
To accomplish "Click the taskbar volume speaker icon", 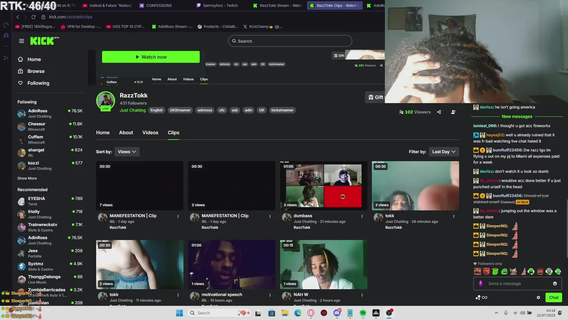I will click(x=522, y=313).
